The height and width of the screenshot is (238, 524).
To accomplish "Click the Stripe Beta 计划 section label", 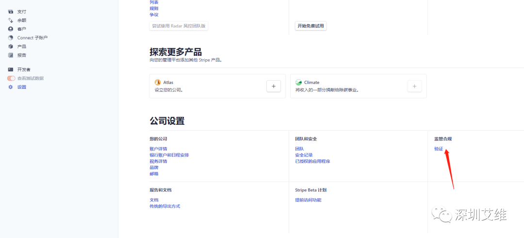I will click(311, 190).
